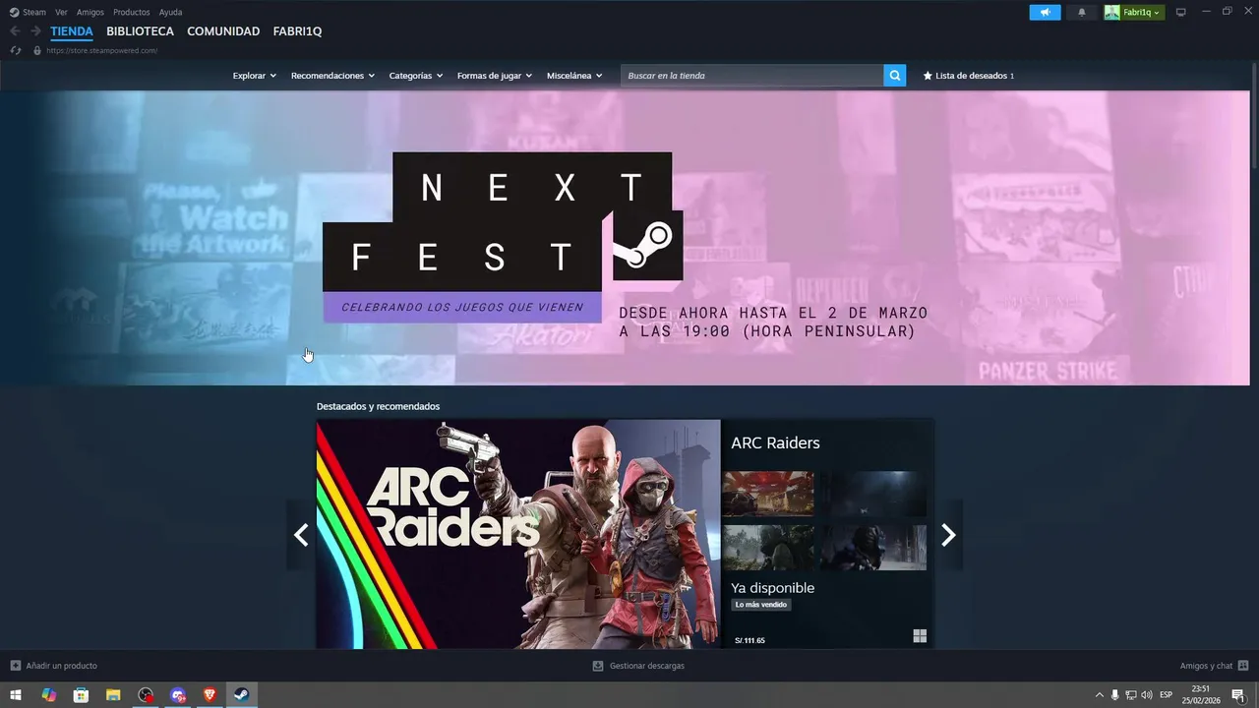Viewport: 1259px width, 708px height.
Task: Click the Windows platform icon on ARC Raiders
Action: tap(920, 636)
